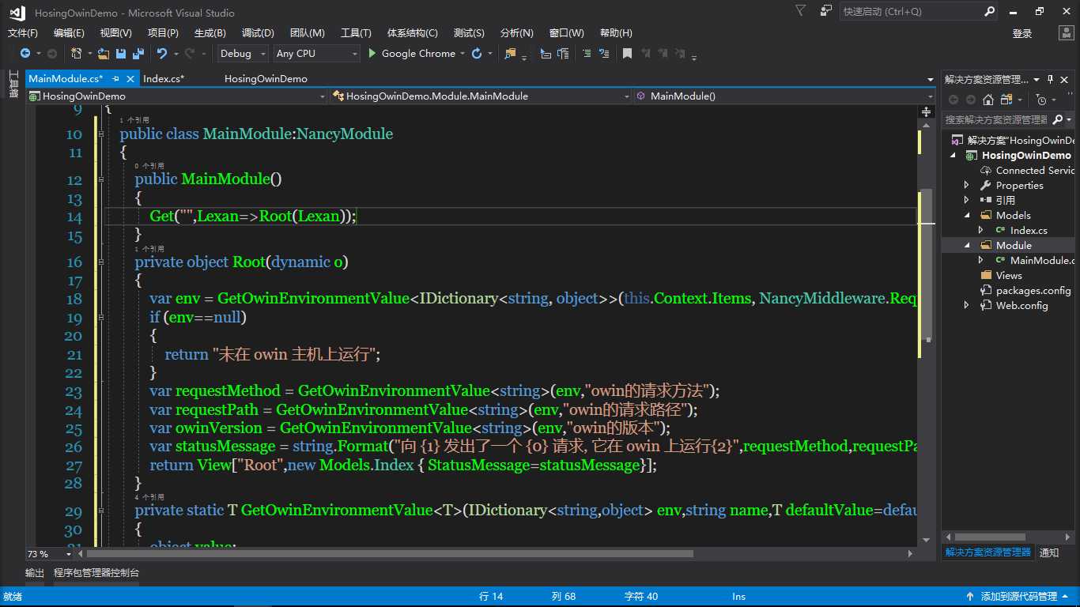The width and height of the screenshot is (1080, 607).
Task: Open the 帮助(H) menu
Action: tap(616, 33)
